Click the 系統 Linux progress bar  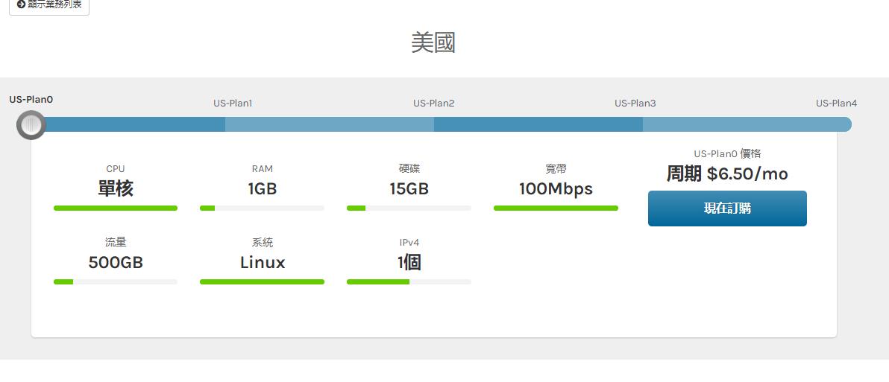262,282
